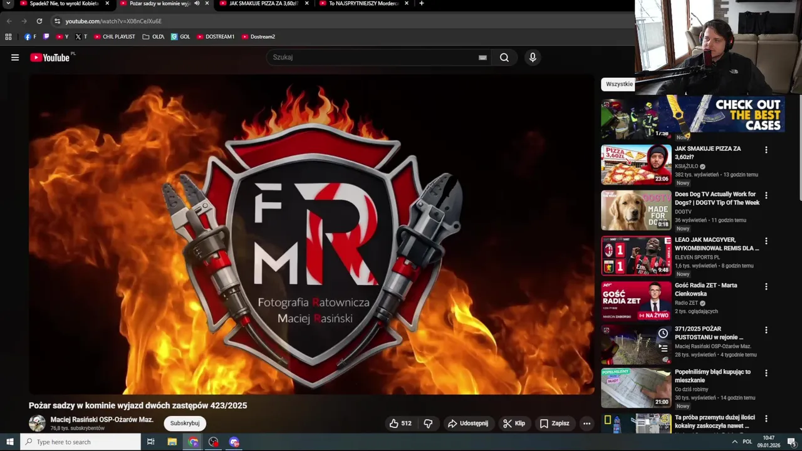Image resolution: width=802 pixels, height=451 pixels.
Task: Open options for Ta próba przemytu video
Action: pos(766,418)
